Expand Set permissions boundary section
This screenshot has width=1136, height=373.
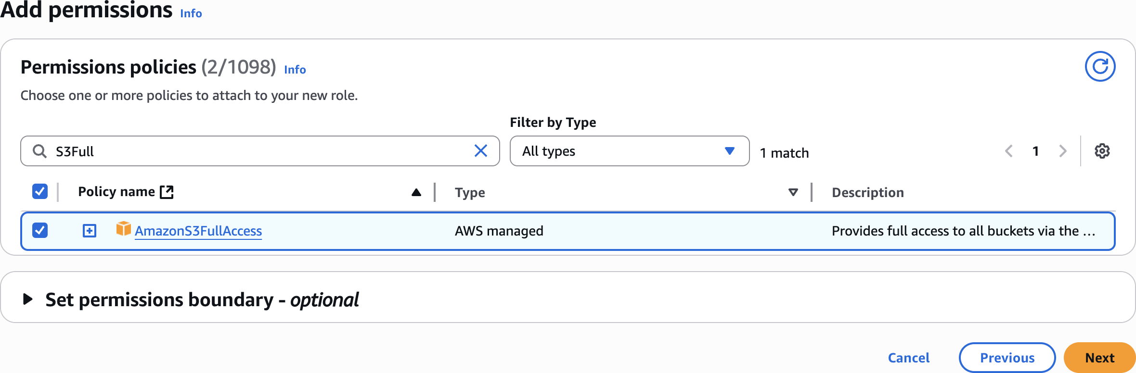point(28,299)
